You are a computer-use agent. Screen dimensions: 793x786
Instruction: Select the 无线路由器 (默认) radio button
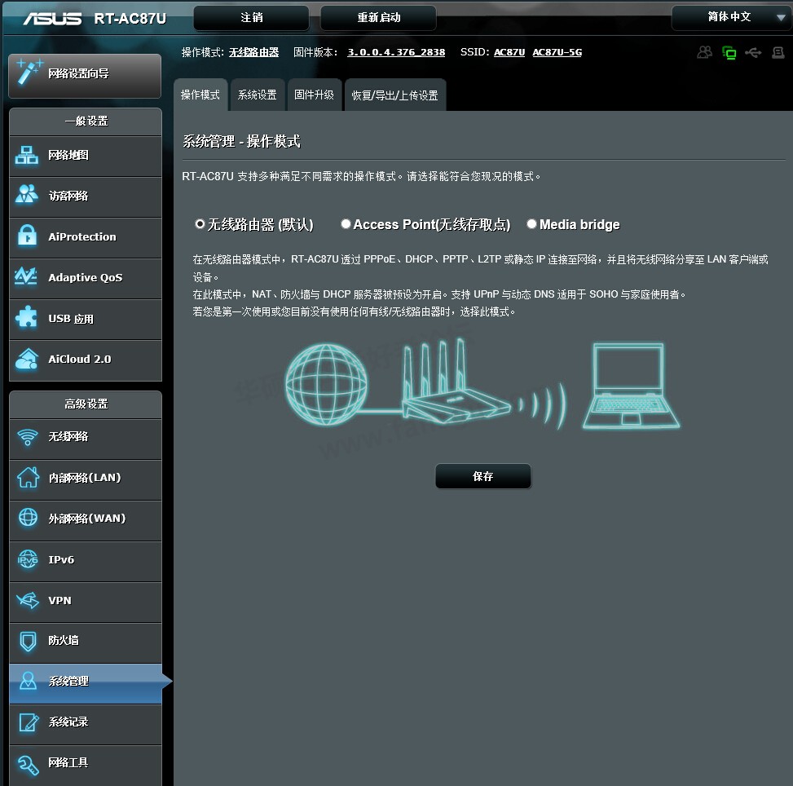200,223
